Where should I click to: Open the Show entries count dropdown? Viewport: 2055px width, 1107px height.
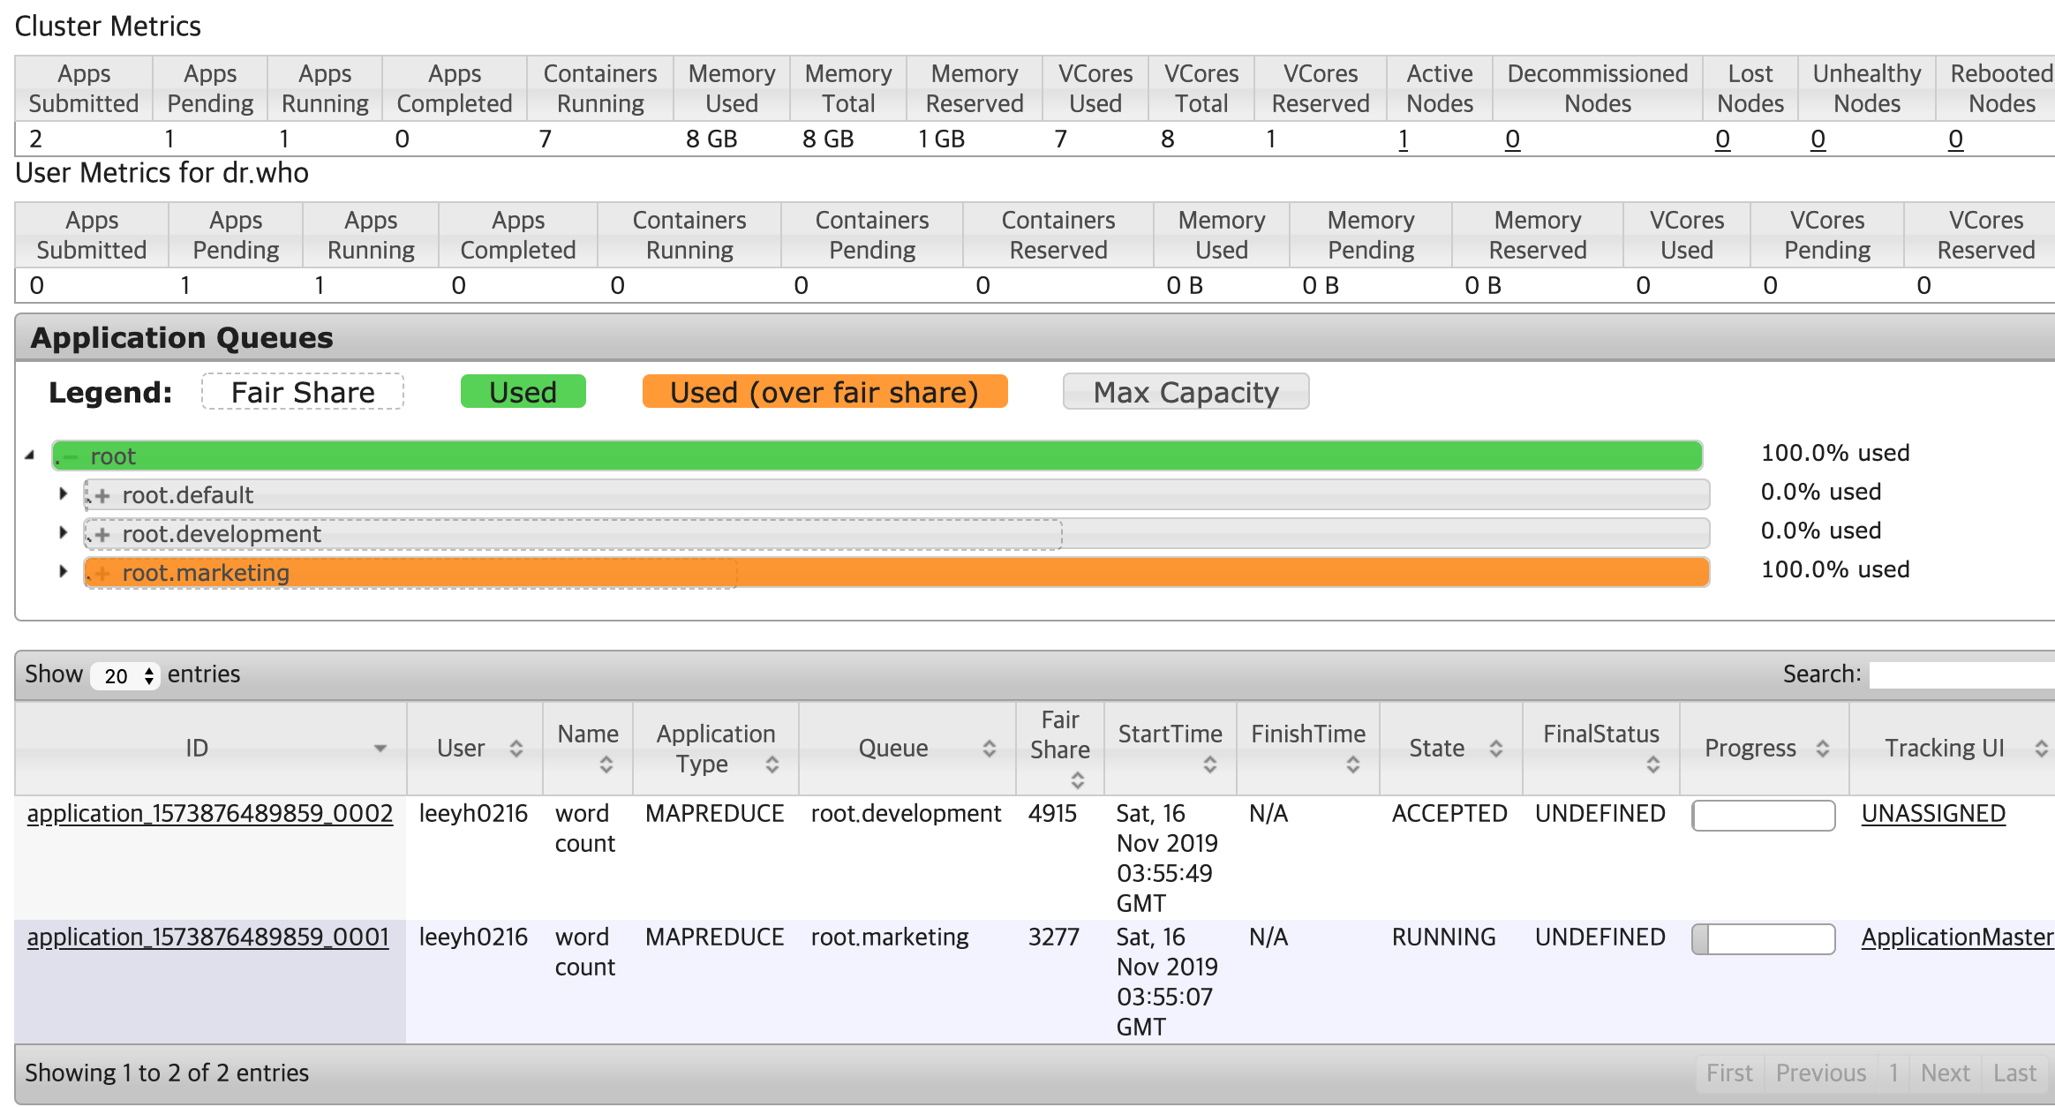124,674
